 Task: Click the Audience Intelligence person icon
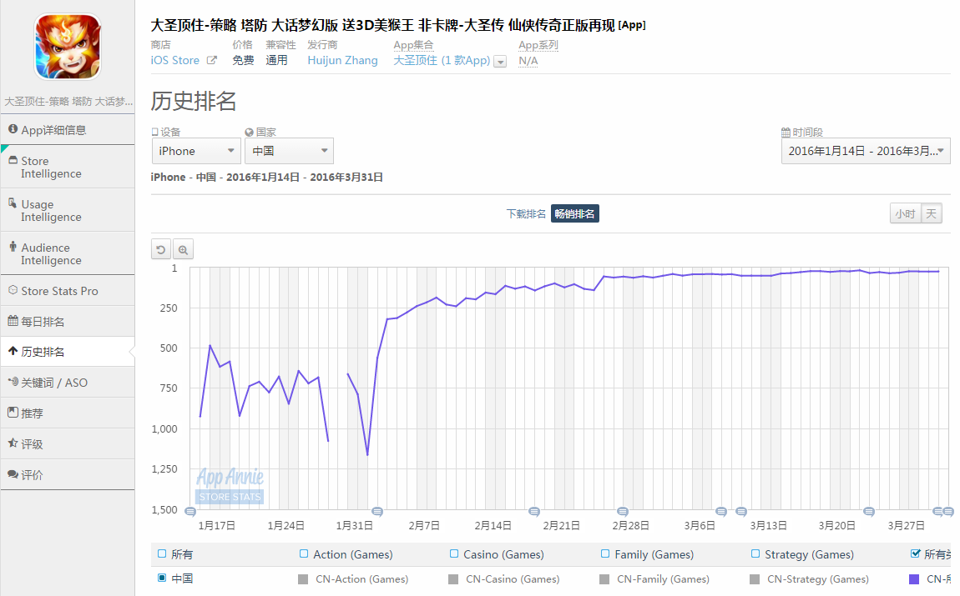[x=13, y=247]
